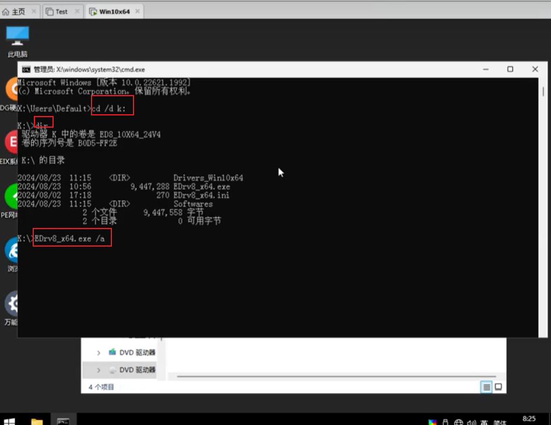Switch to the 主页 tab
This screenshot has height=425, width=551.
pyautogui.click(x=17, y=11)
